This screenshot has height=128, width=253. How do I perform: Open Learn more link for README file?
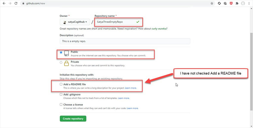[131, 88]
